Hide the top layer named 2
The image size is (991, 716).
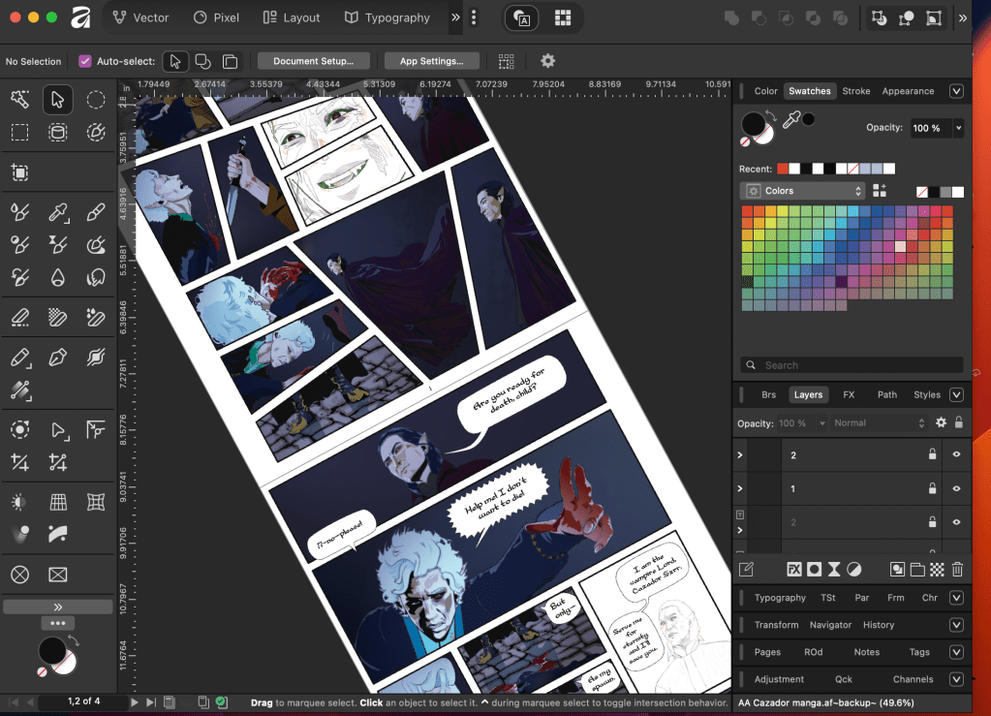pyautogui.click(x=956, y=454)
